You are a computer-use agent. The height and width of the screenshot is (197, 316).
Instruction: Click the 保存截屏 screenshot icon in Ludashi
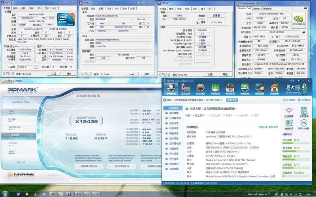(x=304, y=100)
